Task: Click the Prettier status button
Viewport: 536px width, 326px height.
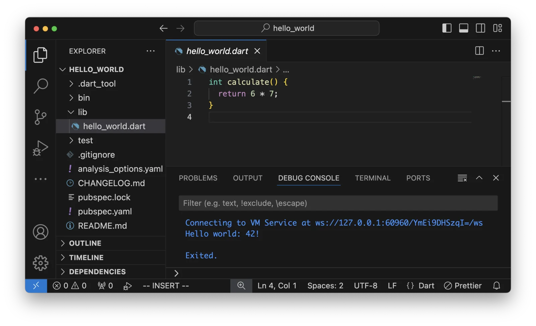Action: coord(463,286)
